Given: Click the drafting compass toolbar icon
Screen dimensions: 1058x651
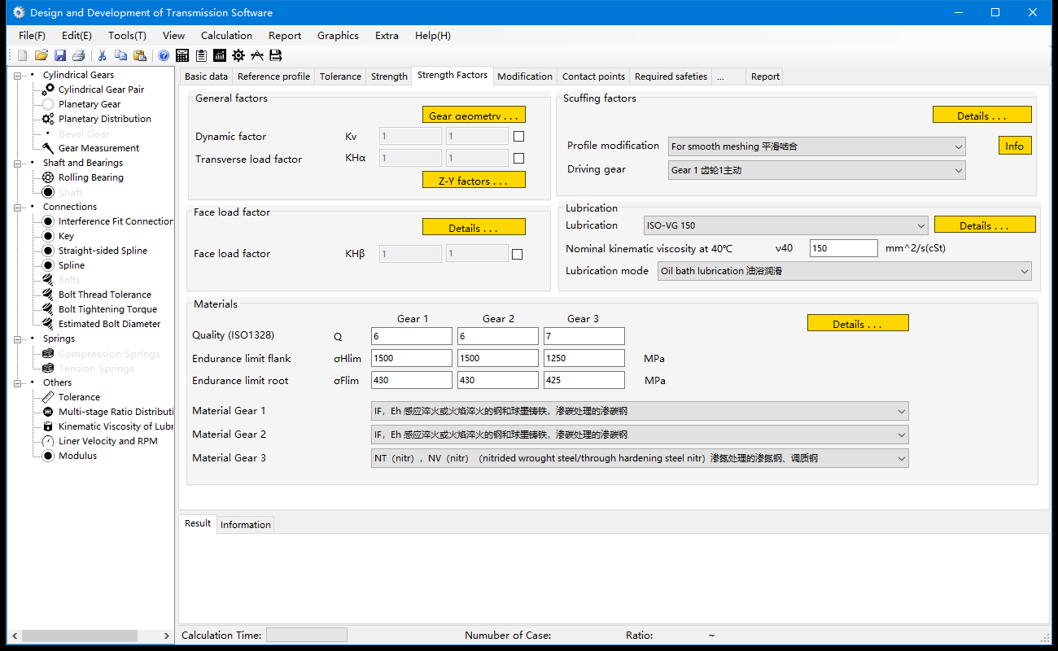Looking at the screenshot, I should (257, 55).
